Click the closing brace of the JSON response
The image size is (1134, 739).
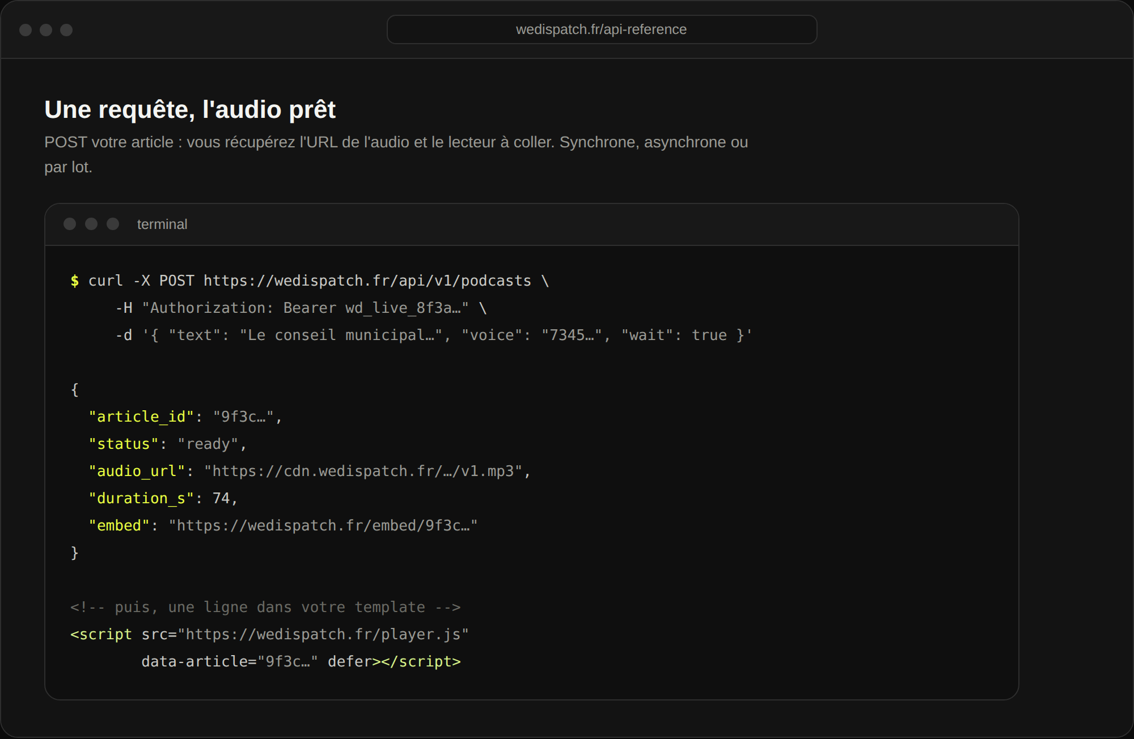pyautogui.click(x=75, y=553)
